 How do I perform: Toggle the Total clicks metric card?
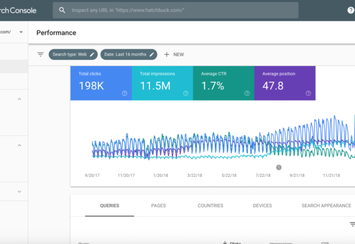pyautogui.click(x=101, y=83)
